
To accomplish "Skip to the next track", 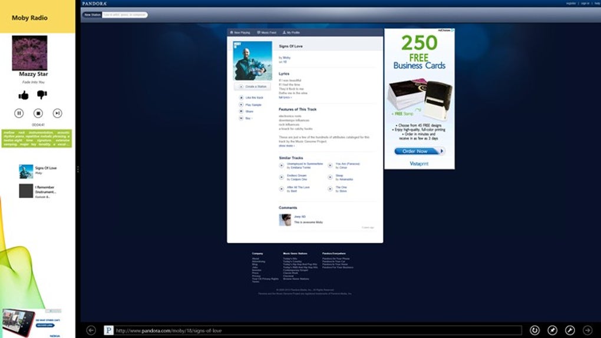I will [57, 113].
